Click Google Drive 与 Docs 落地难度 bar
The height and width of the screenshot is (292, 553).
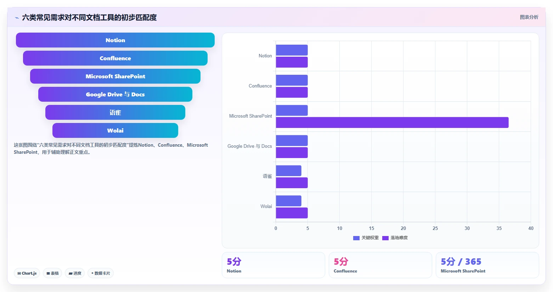coord(292,152)
